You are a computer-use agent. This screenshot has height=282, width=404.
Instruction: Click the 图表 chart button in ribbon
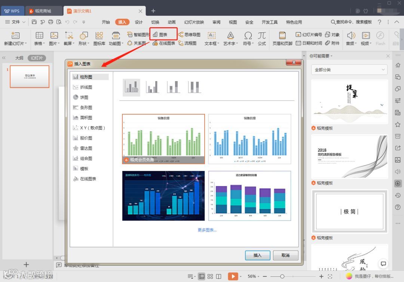click(x=160, y=34)
